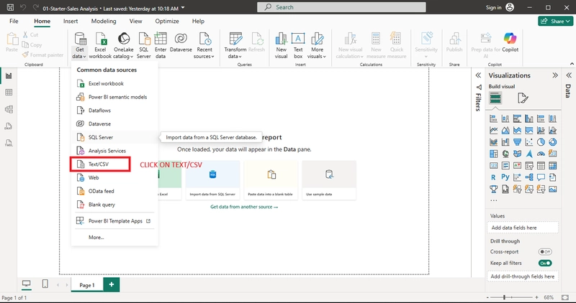This screenshot has width=576, height=303.
Task: Click the SQL Server ribbon icon
Action: [143, 45]
